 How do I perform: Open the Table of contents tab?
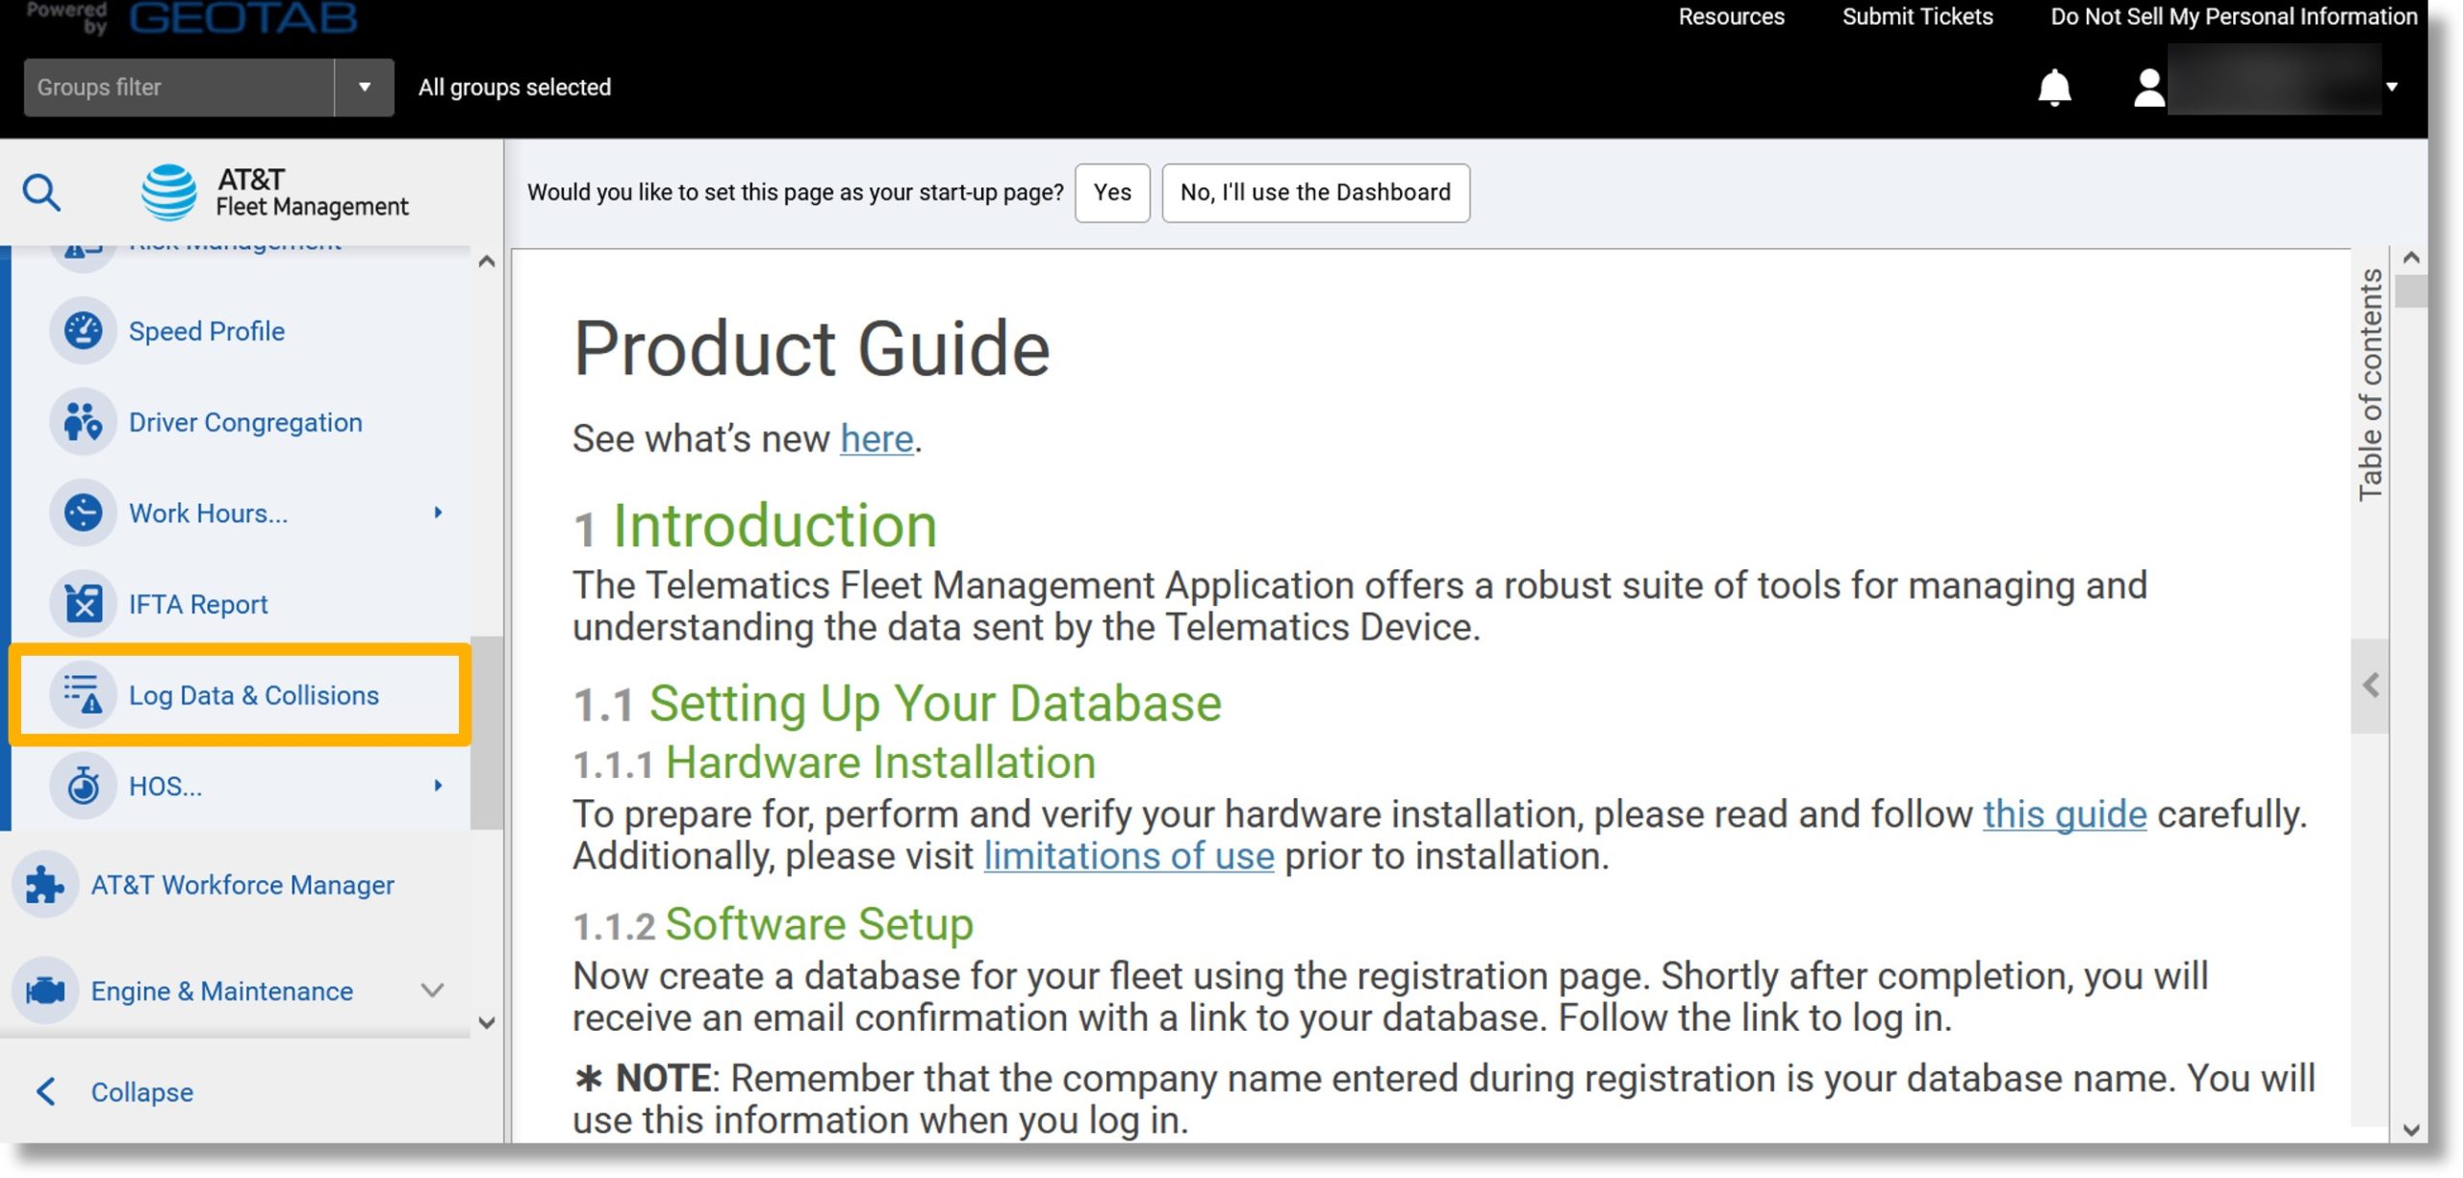click(x=2370, y=385)
